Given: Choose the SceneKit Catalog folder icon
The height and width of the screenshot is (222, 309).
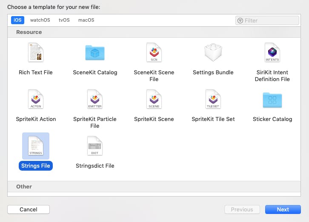Looking at the screenshot, I should coord(95,53).
